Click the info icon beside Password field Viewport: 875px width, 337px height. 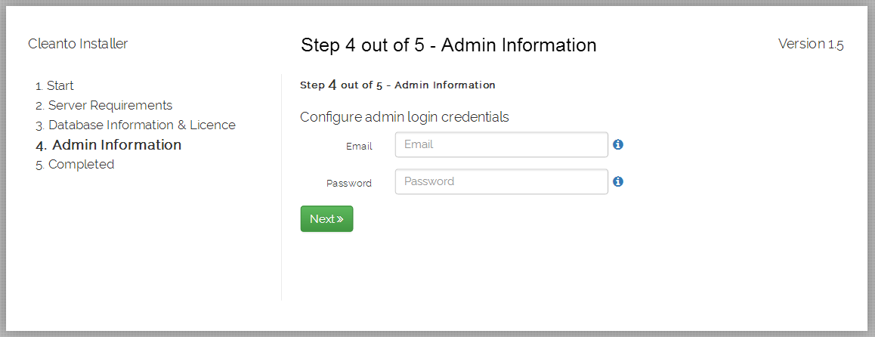(x=618, y=181)
